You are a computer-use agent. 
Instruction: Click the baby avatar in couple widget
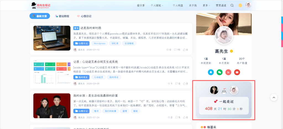234,90
